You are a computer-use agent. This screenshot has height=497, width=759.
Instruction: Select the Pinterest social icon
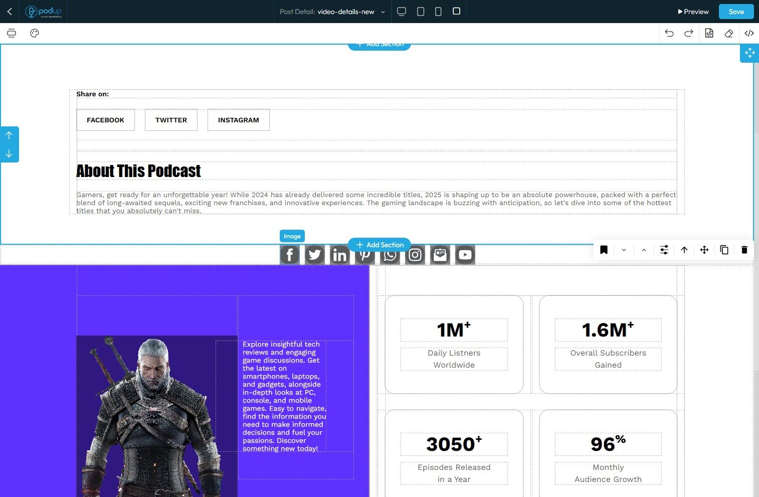click(x=365, y=256)
